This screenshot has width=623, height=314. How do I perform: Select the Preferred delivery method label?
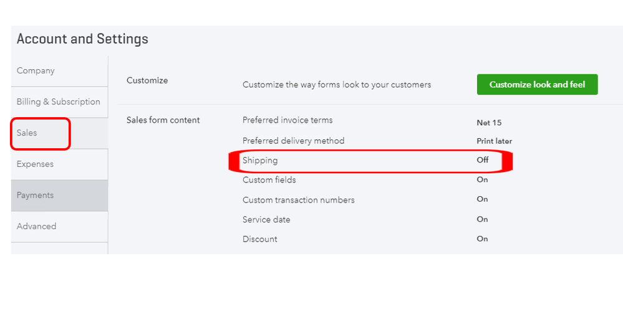click(293, 141)
